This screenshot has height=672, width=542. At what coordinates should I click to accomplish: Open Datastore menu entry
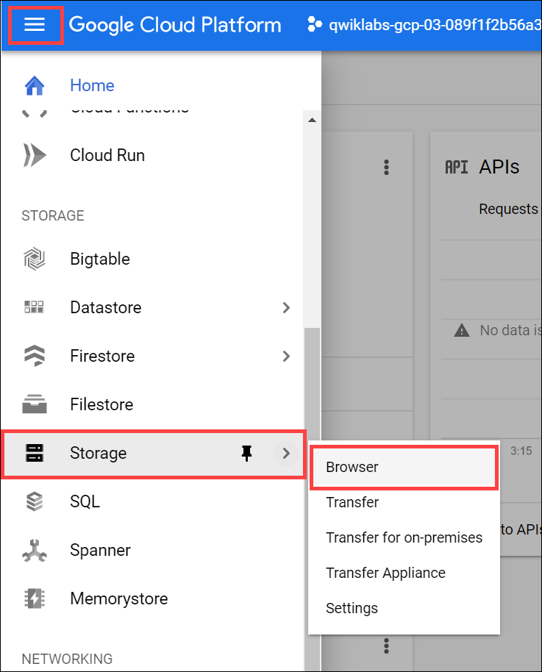pyautogui.click(x=105, y=307)
